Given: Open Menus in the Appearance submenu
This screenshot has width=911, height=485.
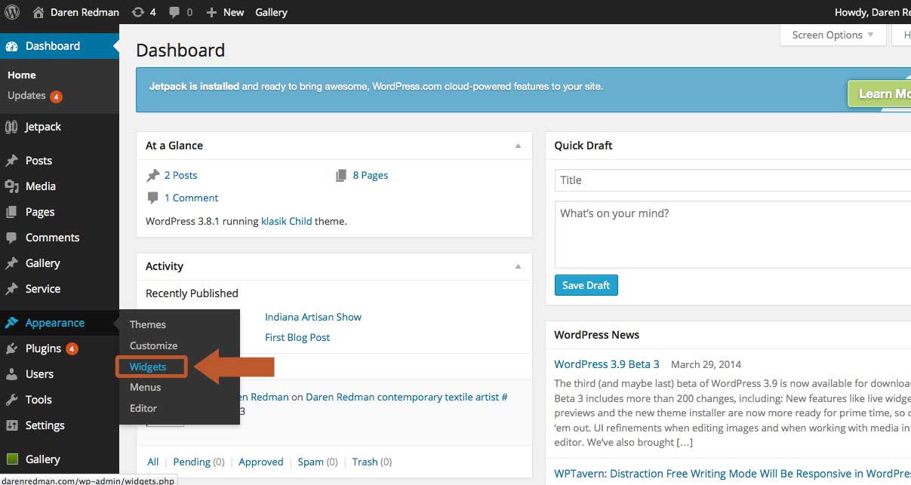Looking at the screenshot, I should 146,387.
